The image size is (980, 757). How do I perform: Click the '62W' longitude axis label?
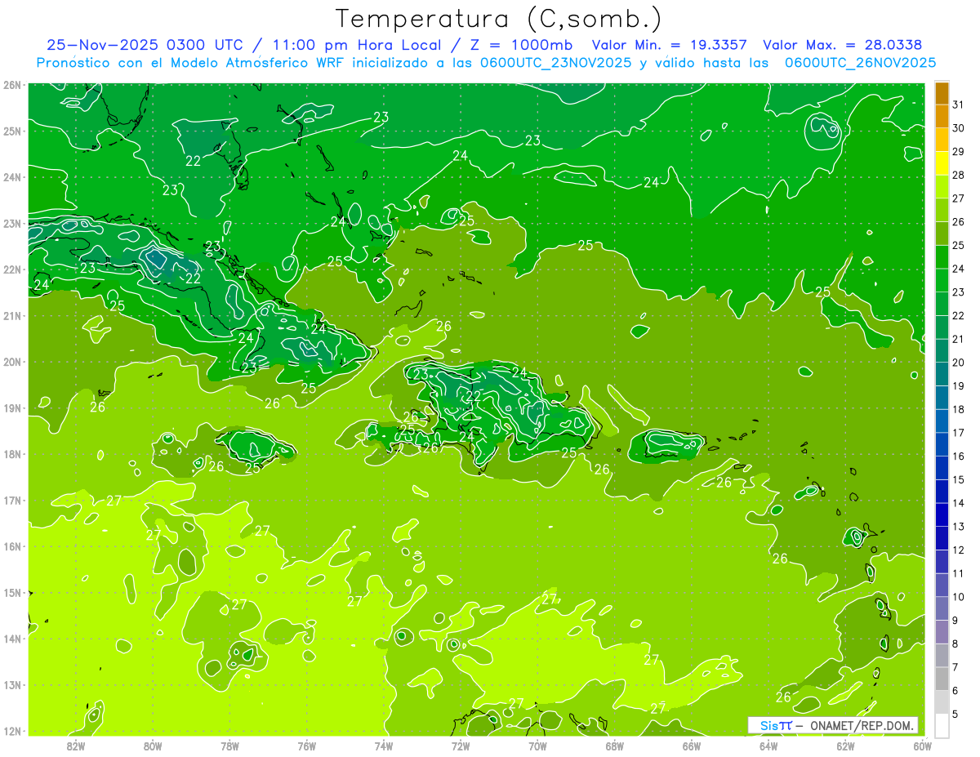click(845, 745)
